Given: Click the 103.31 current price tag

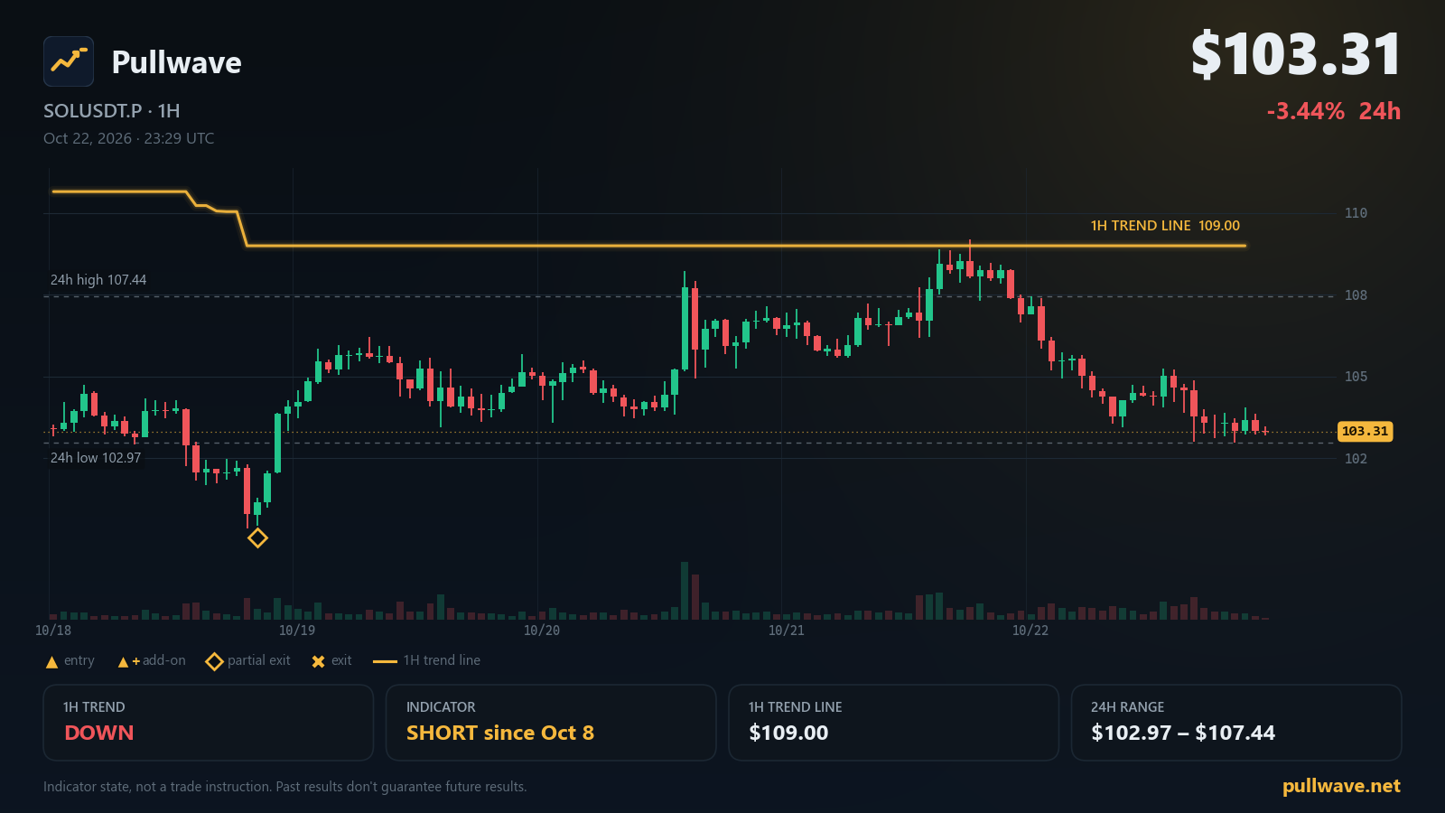Looking at the screenshot, I should pos(1365,432).
